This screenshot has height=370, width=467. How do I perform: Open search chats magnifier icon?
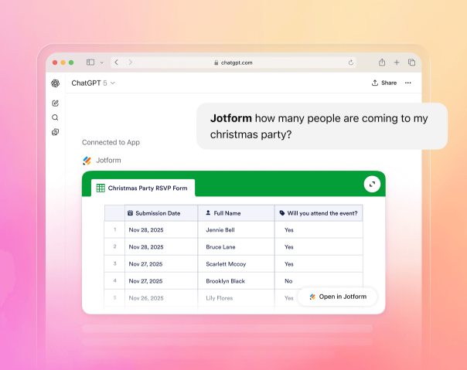tap(55, 117)
